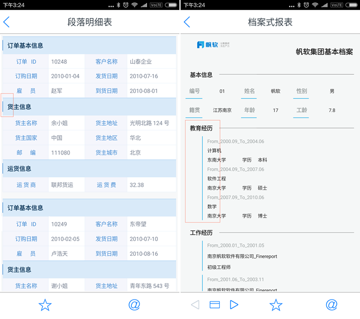Tap Bluetooth icon in left status bar

coord(119,5)
